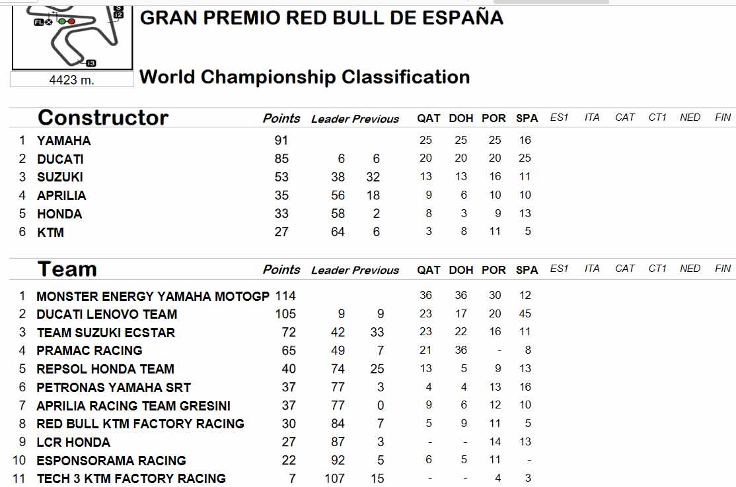Click the World Championship Classification title
Screen dimensions: 736x487
(x=305, y=77)
